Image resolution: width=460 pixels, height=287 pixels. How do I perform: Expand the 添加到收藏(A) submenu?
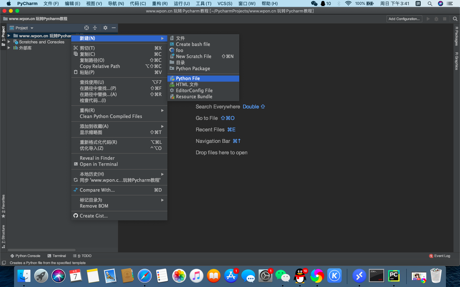tap(119, 126)
